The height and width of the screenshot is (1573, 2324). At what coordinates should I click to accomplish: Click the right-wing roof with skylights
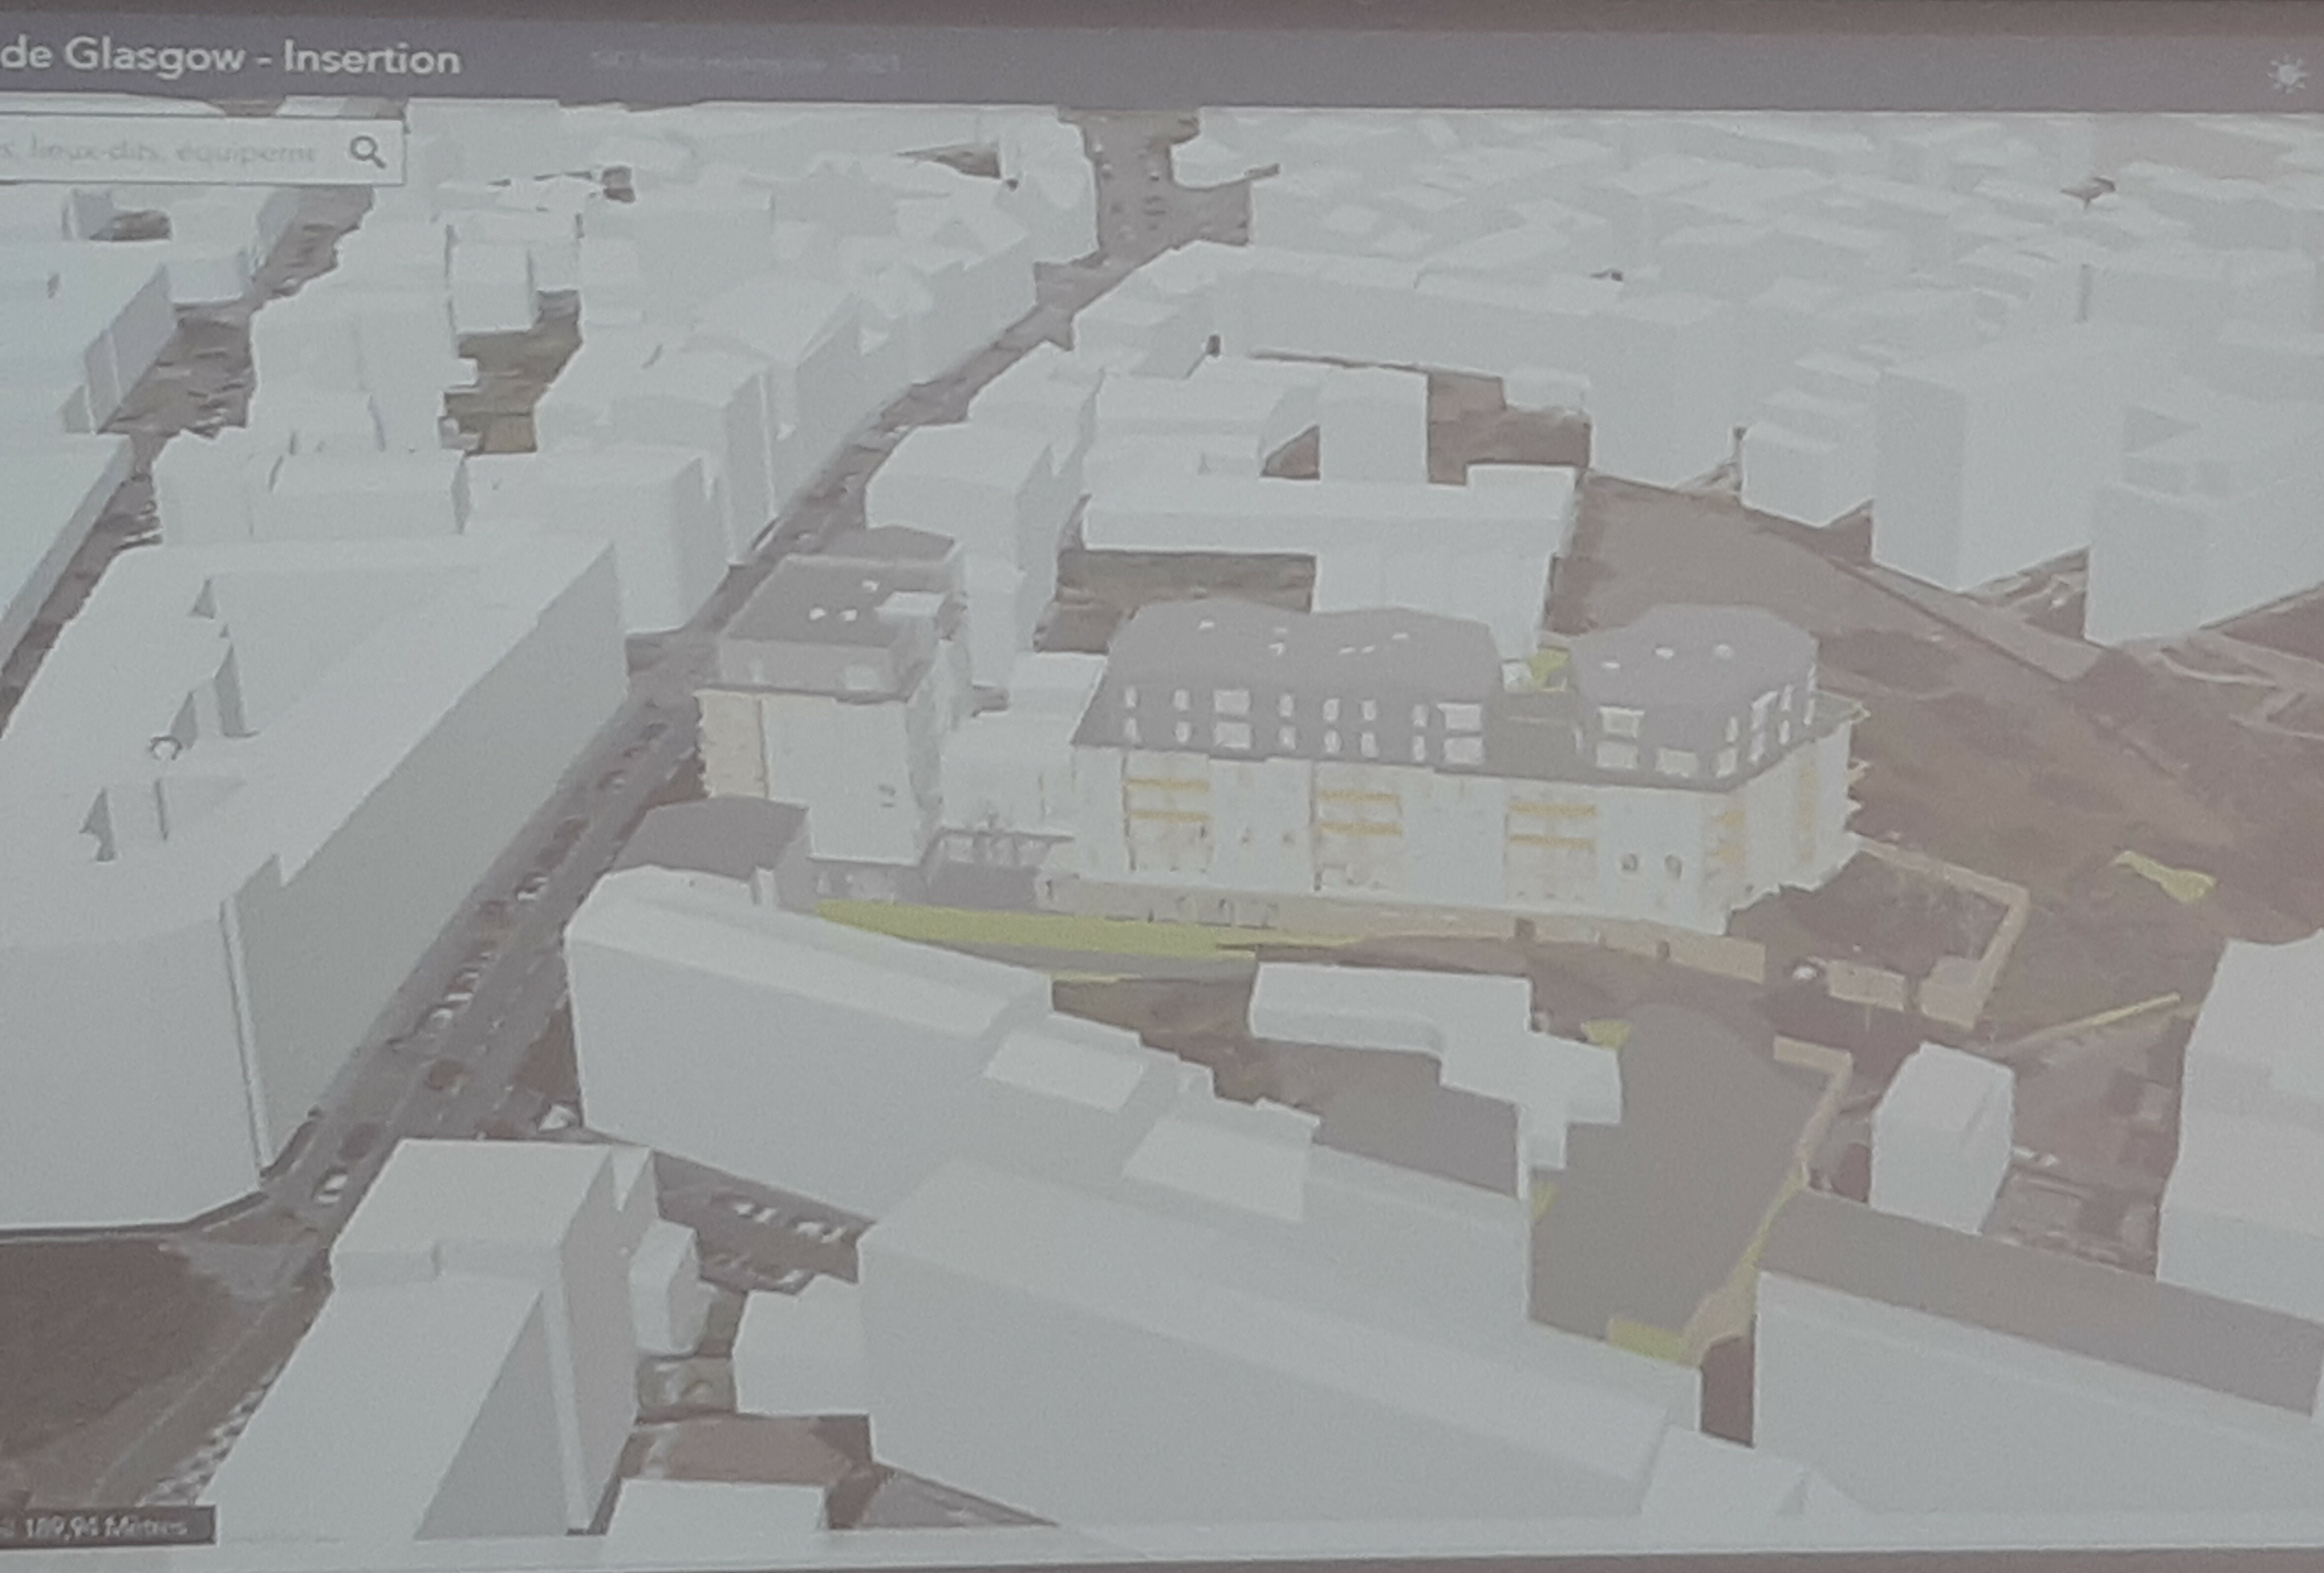pyautogui.click(x=1690, y=665)
